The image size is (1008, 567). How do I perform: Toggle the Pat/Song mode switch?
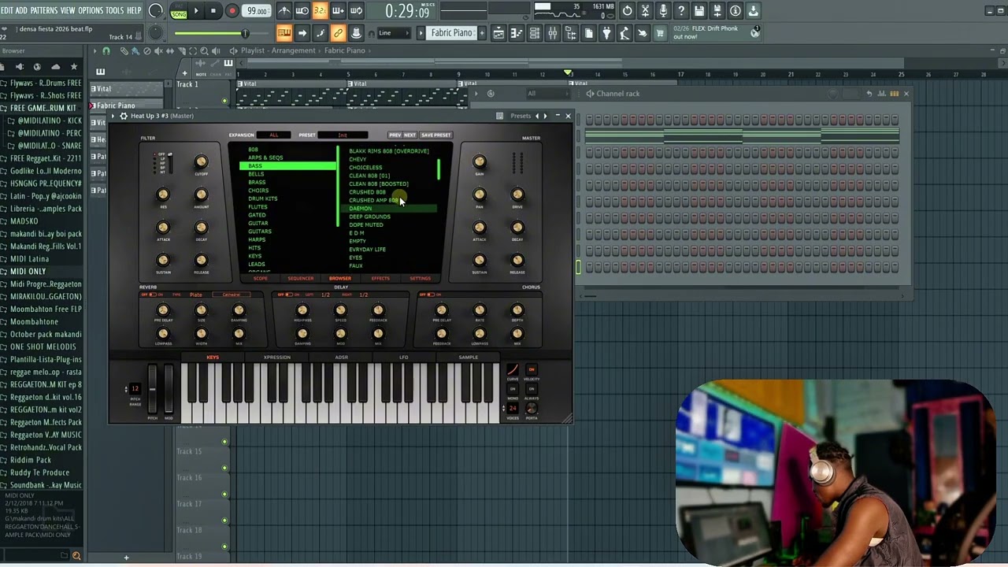point(179,11)
